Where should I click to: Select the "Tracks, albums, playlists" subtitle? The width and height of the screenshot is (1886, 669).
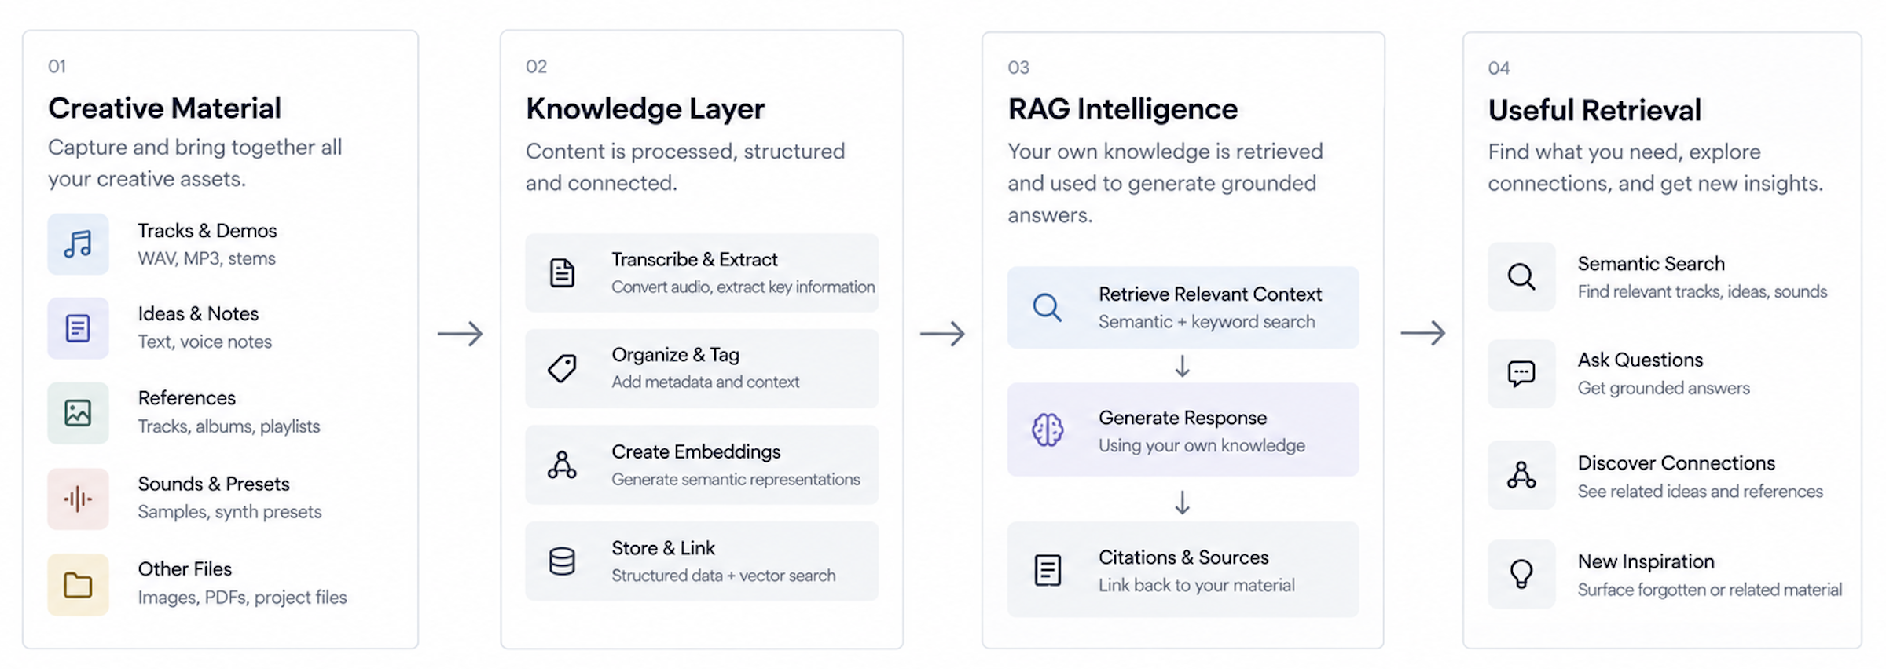tap(229, 426)
